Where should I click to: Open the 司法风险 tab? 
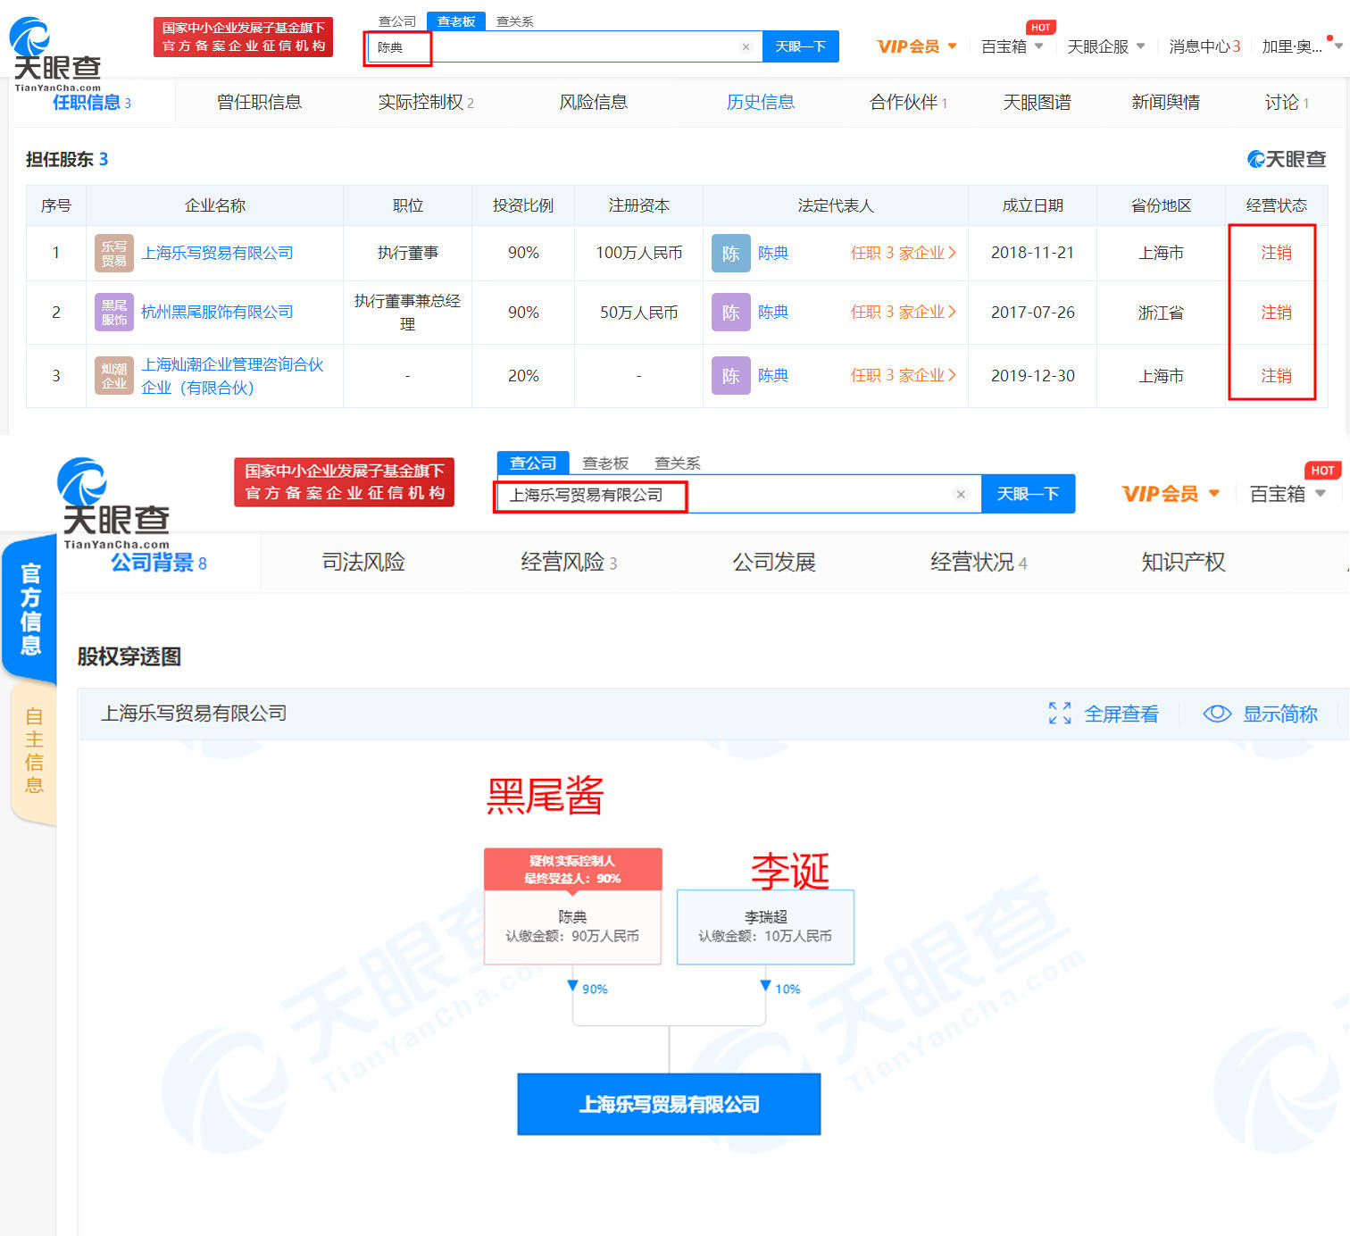(363, 562)
